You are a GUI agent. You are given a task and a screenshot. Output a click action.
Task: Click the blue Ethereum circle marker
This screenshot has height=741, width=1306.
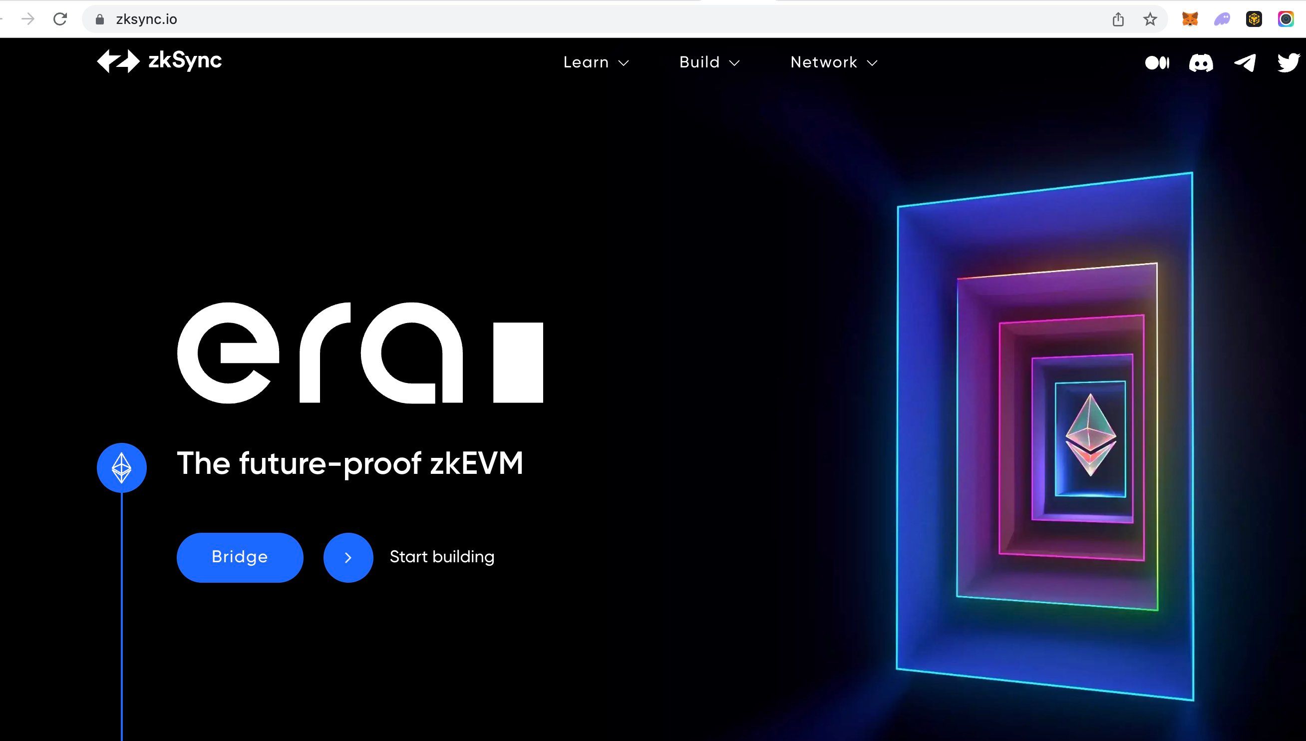122,467
